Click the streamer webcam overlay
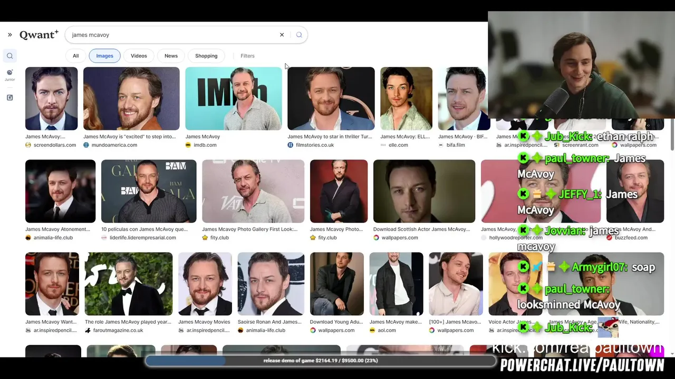Screen dimensions: 675x379 [581, 65]
